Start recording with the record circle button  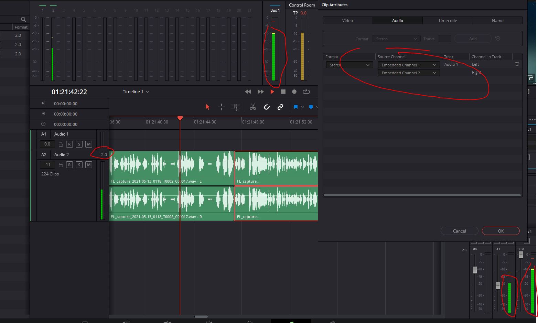pyautogui.click(x=294, y=92)
